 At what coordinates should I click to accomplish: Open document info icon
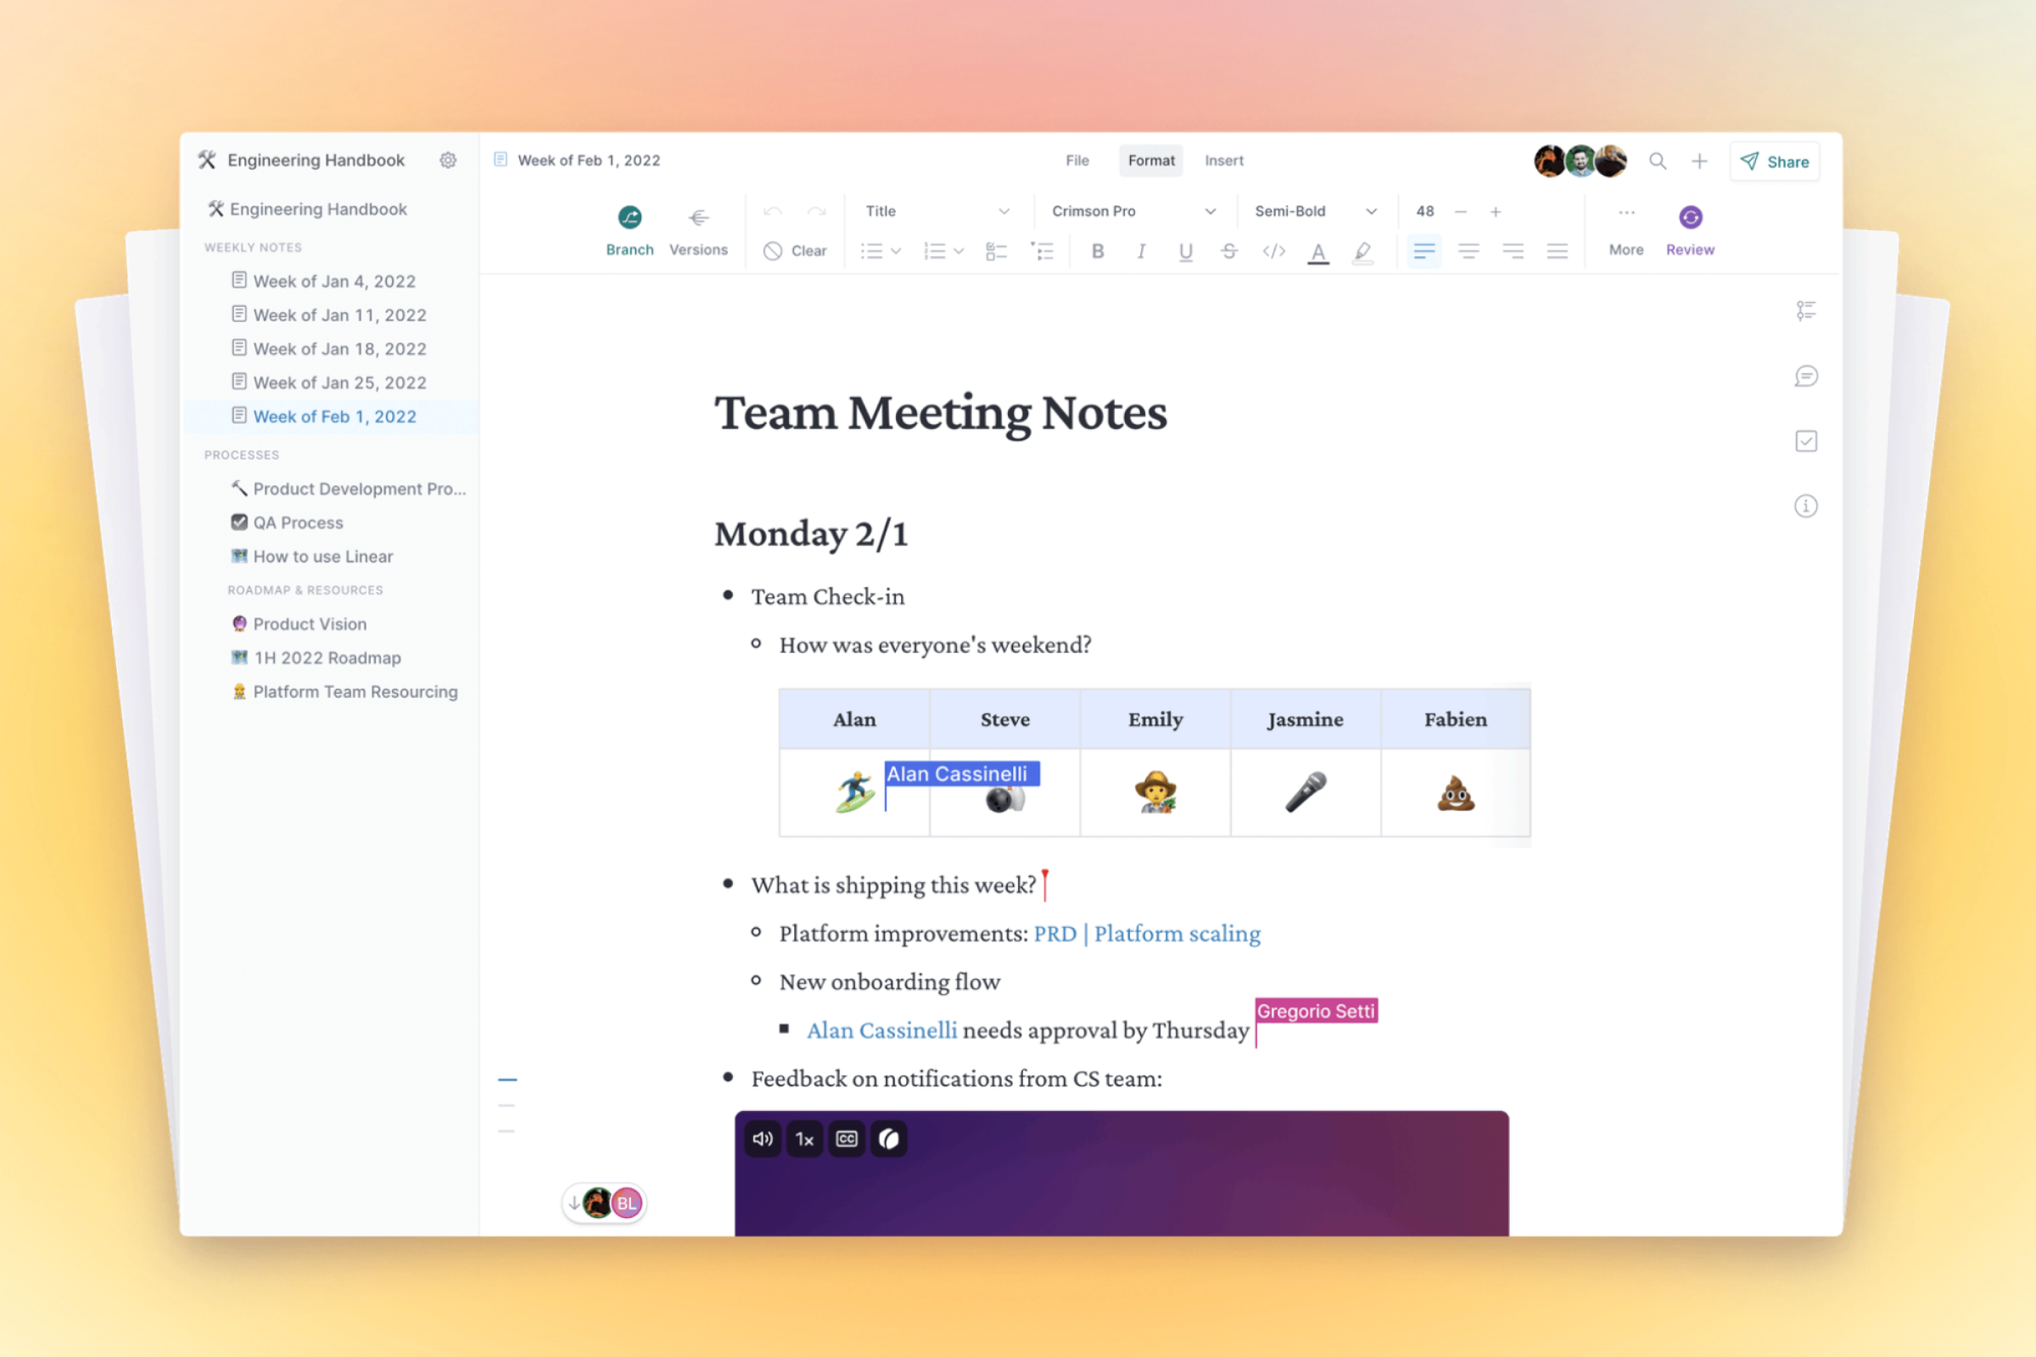click(x=1805, y=506)
